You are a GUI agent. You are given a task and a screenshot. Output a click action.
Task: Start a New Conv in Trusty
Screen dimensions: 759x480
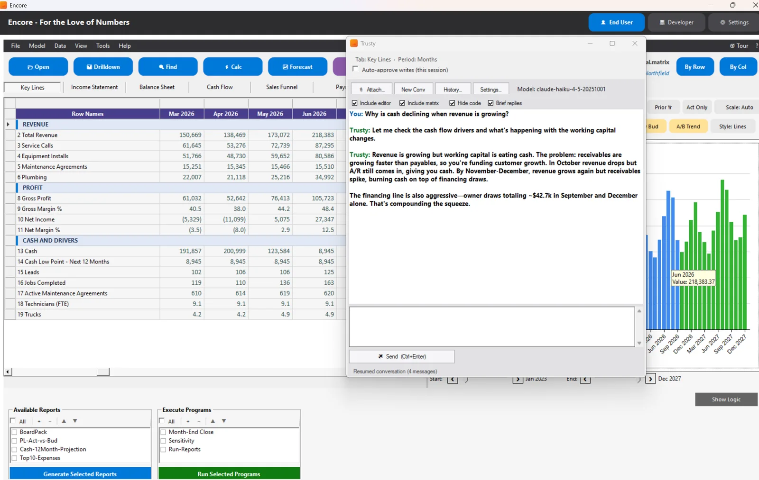click(413, 89)
